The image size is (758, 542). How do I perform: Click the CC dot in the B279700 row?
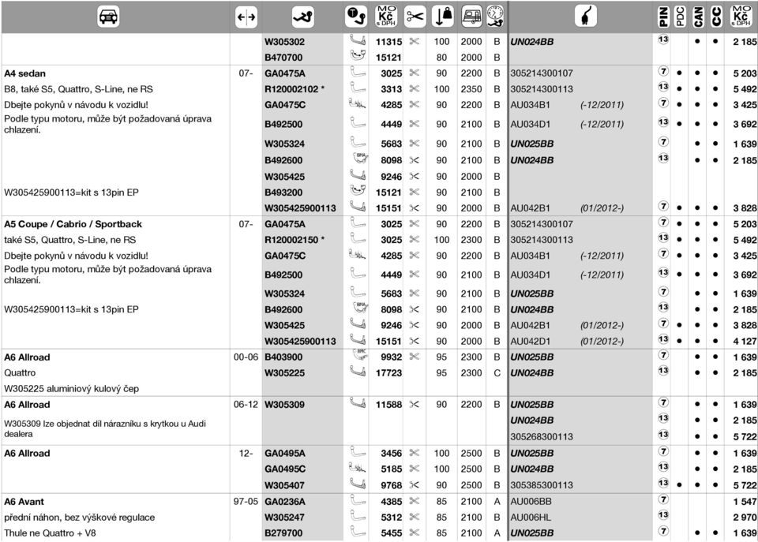[715, 533]
